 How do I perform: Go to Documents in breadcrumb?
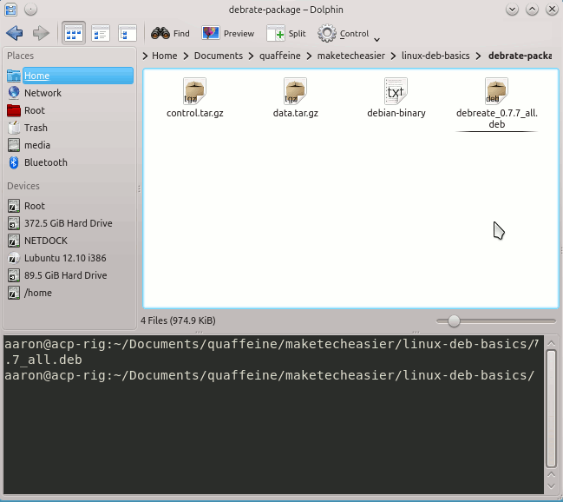coord(219,56)
